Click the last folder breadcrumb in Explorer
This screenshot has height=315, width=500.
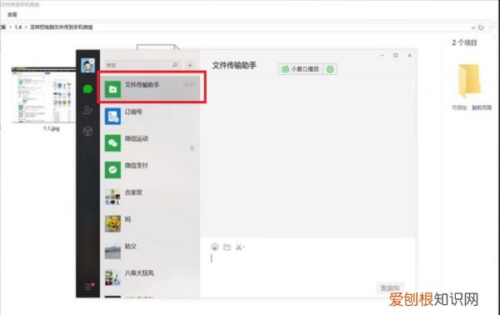pos(61,27)
